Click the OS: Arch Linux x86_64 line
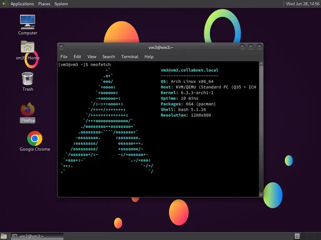 (187, 82)
